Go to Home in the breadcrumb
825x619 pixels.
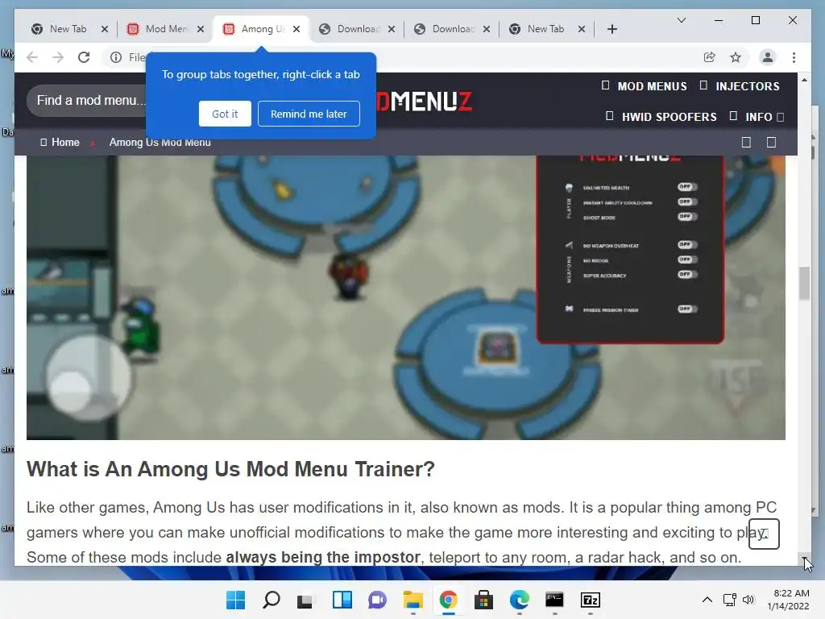coord(60,142)
